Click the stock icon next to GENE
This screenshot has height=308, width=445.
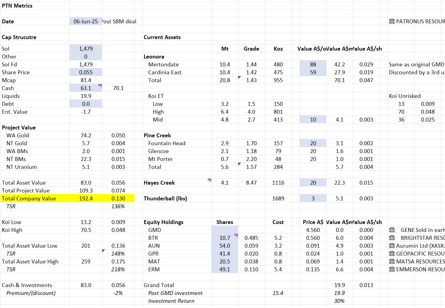[x=392, y=230]
